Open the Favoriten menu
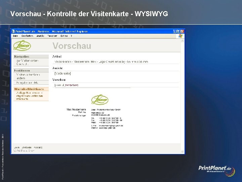 [52, 36]
